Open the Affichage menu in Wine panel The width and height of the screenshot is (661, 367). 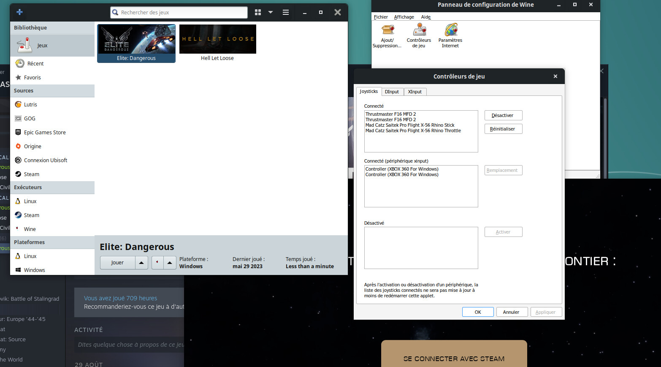click(404, 17)
